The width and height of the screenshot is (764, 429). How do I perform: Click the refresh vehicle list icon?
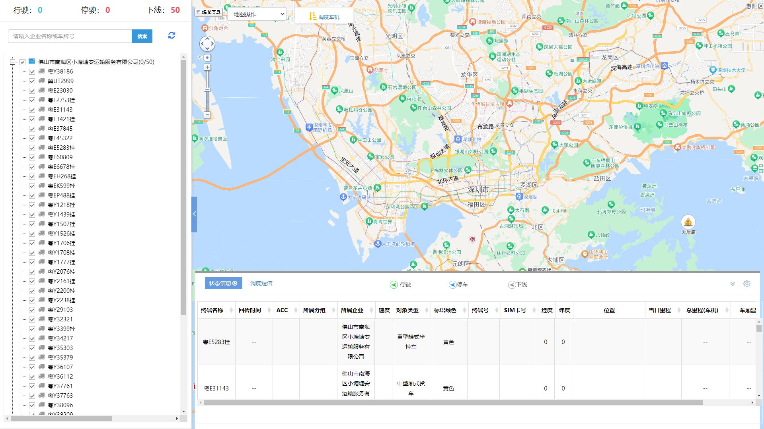172,36
